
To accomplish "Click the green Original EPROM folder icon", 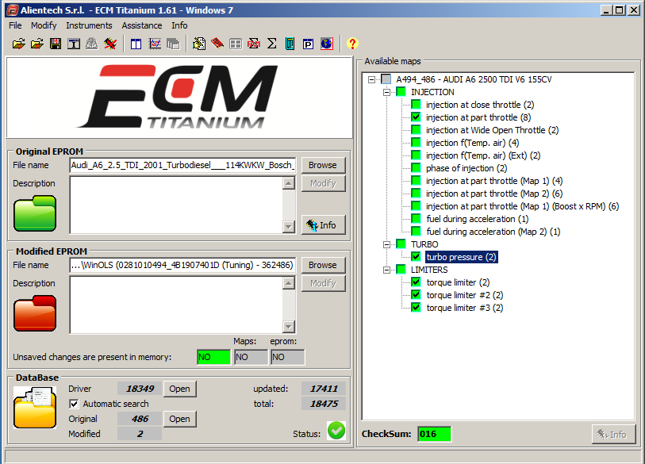I will (35, 213).
